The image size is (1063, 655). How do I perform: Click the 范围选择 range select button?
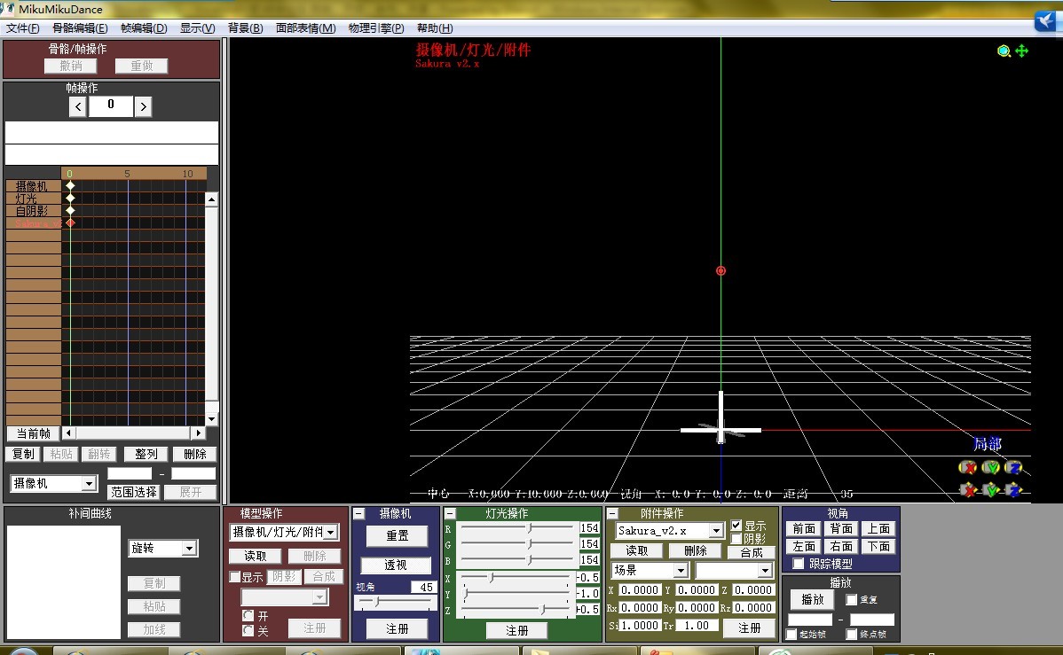[134, 492]
